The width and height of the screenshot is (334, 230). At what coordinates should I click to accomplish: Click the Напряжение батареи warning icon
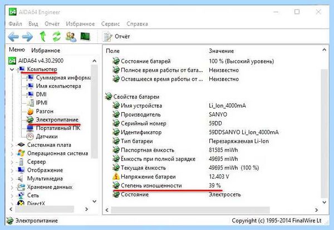coord(116,177)
